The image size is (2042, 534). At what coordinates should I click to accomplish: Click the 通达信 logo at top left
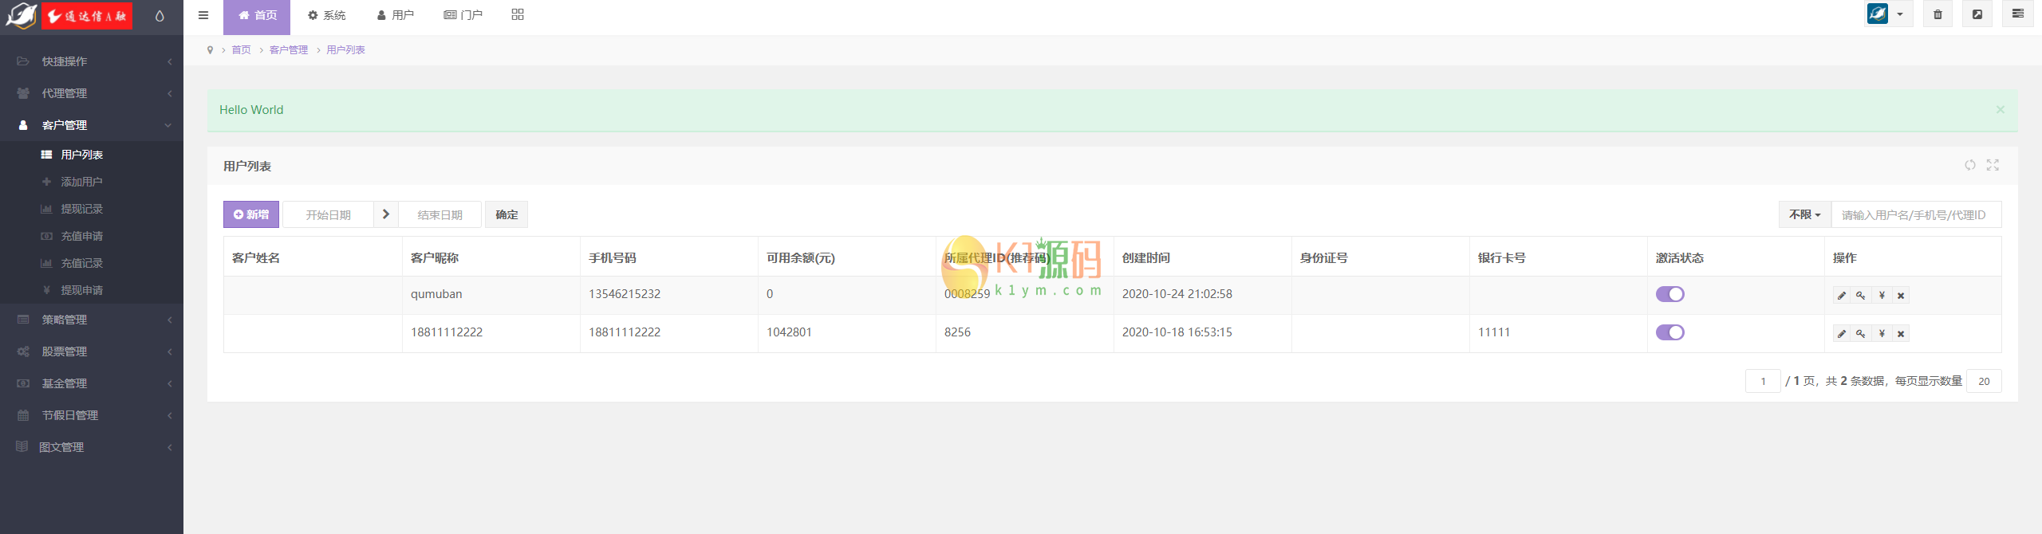pyautogui.click(x=87, y=16)
